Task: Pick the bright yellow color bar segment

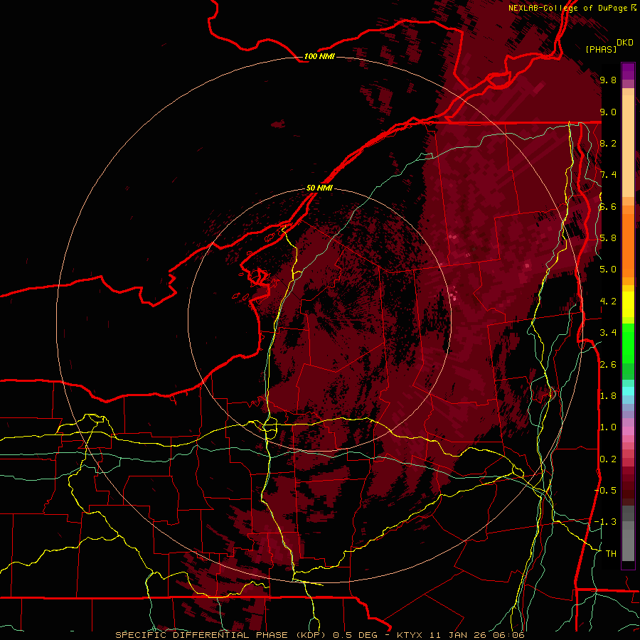Action: [x=628, y=304]
